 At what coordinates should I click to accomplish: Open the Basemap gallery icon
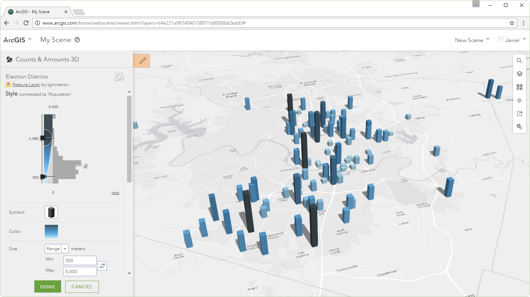(519, 87)
